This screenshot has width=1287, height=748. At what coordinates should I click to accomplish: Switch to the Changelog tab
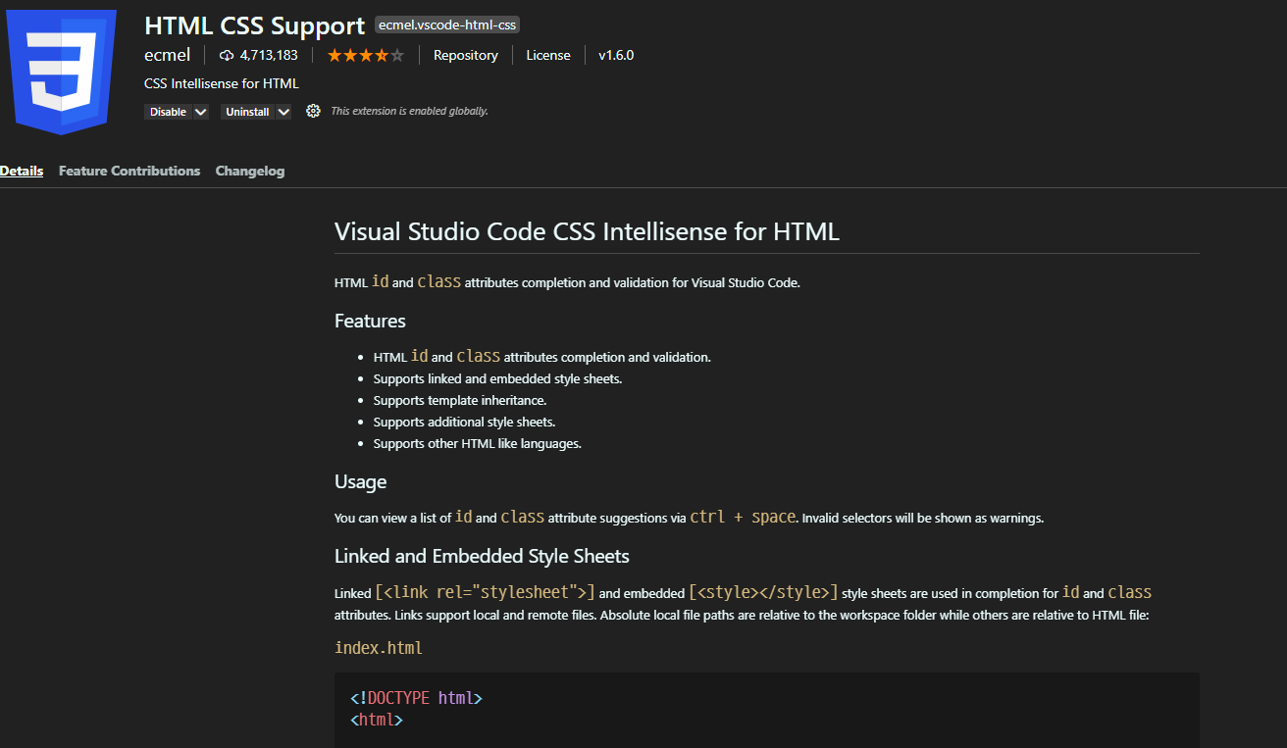pyautogui.click(x=250, y=171)
